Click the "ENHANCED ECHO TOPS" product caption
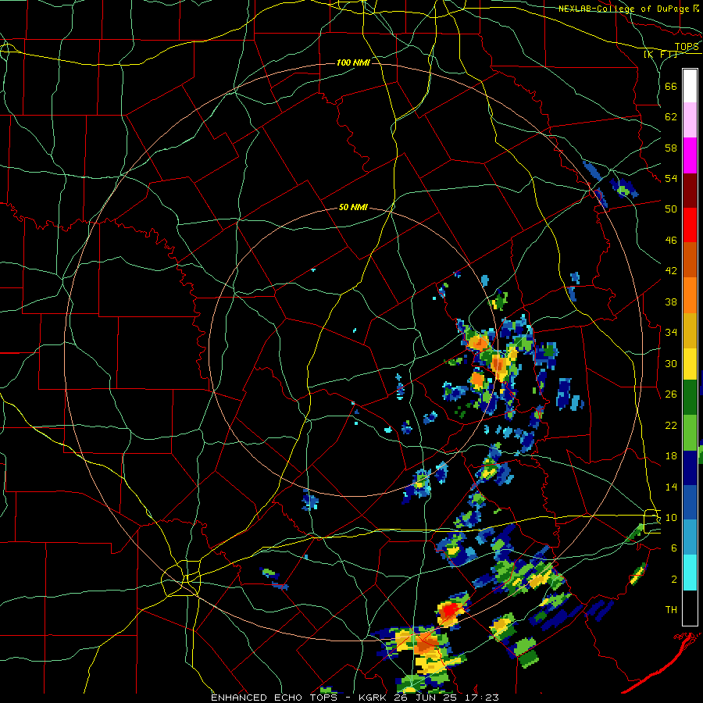The height and width of the screenshot is (703, 703). coord(274,698)
